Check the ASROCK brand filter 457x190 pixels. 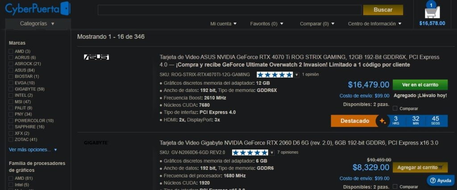11,64
